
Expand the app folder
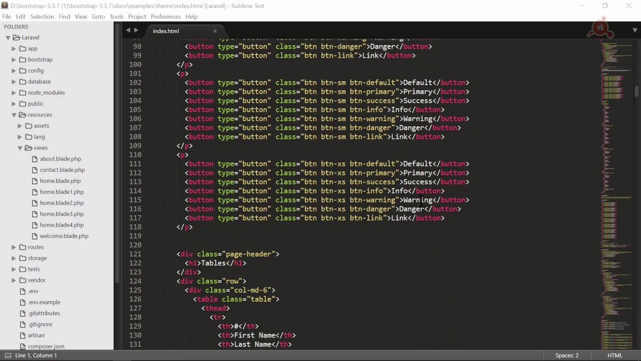[x=14, y=49]
